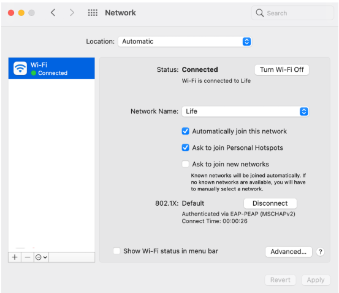Image resolution: width=339 pixels, height=293 pixels.
Task: Click the 802.1X Disconnect button
Action: pyautogui.click(x=270, y=203)
